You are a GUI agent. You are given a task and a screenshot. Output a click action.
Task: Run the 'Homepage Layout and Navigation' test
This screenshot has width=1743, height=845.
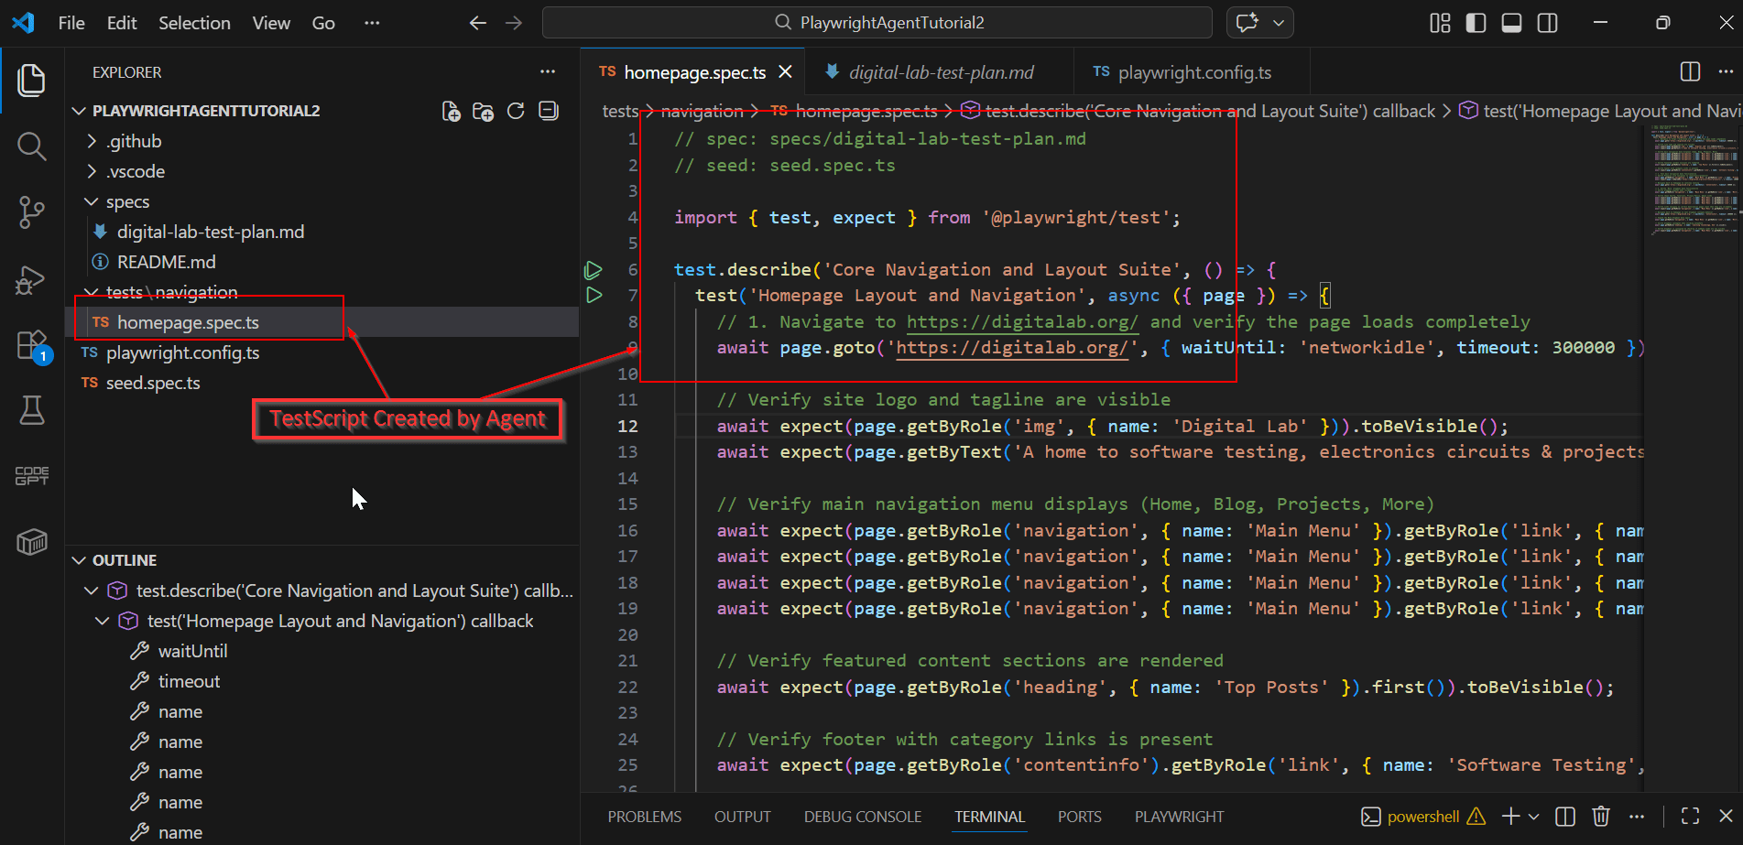click(x=594, y=296)
